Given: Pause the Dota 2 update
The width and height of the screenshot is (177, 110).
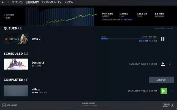Looking at the screenshot, I should pyautogui.click(x=163, y=39).
